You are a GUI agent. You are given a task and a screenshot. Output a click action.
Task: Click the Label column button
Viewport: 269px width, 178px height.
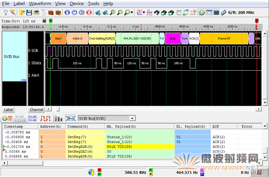[8, 110]
